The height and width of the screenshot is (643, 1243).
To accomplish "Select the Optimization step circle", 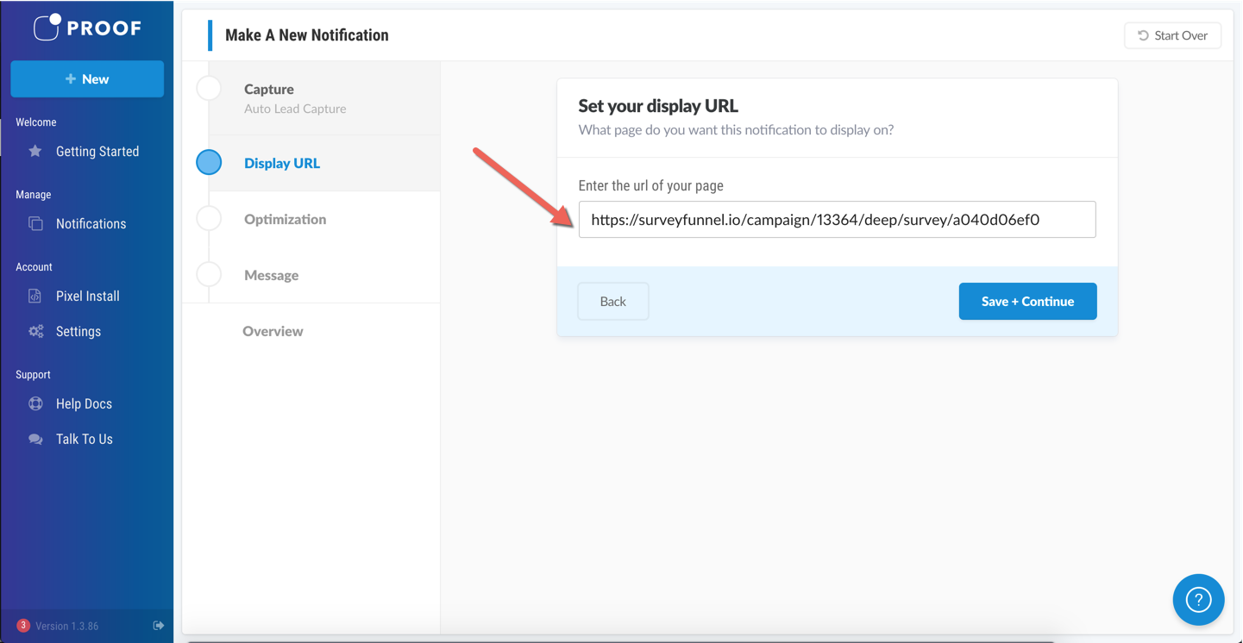I will tap(209, 219).
